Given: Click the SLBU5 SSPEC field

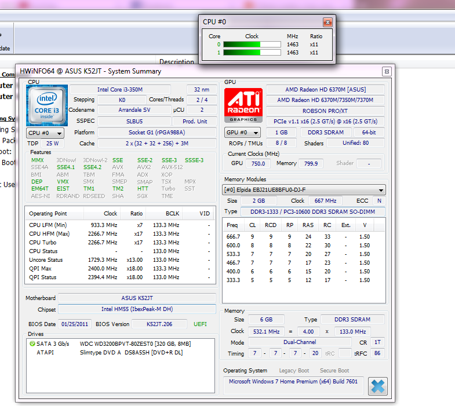Looking at the screenshot, I should coord(134,121).
